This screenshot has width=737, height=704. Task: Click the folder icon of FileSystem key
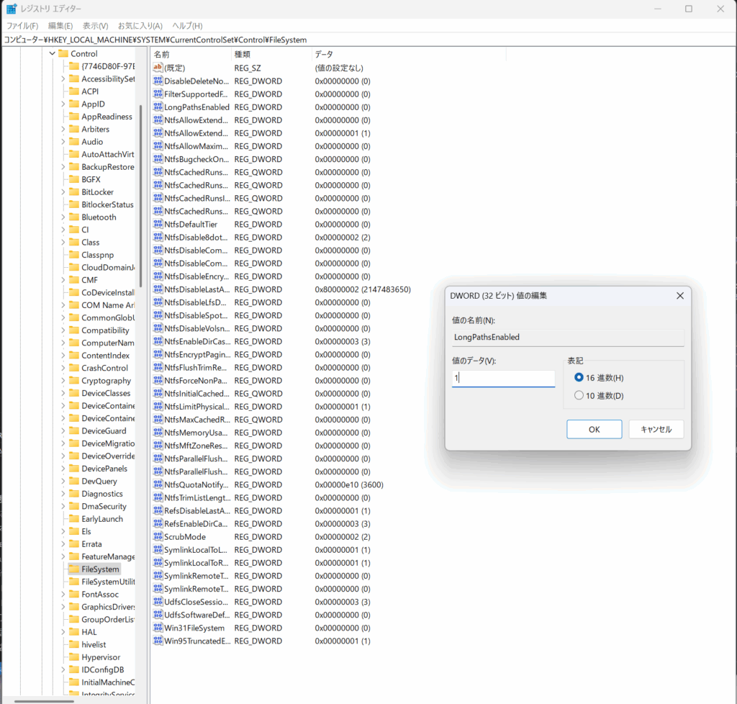tap(74, 569)
